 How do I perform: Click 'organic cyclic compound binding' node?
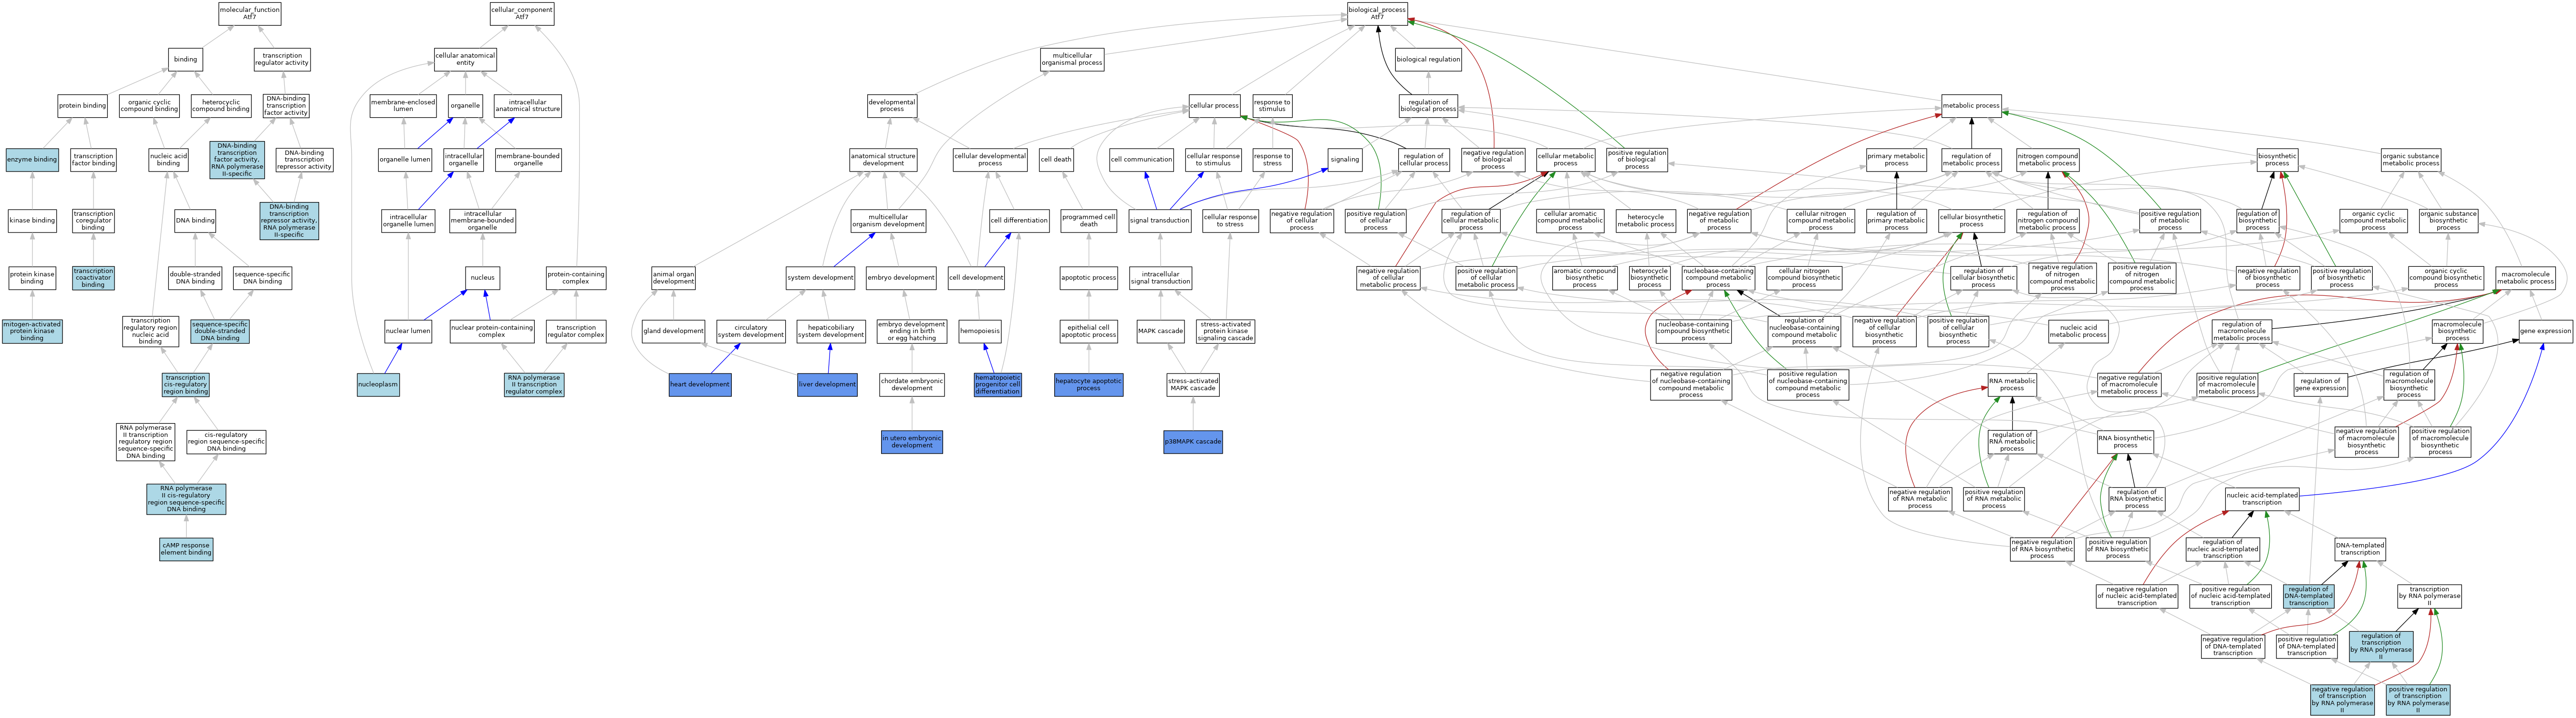coord(149,106)
